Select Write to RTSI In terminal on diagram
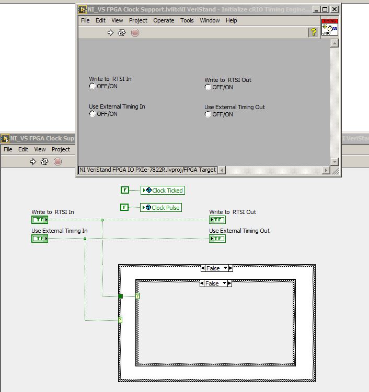 tap(40, 220)
